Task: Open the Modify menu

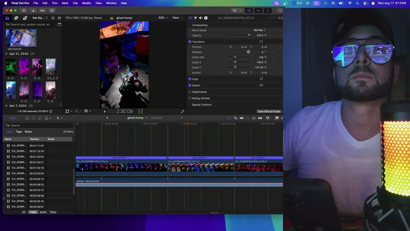Action: click(x=86, y=3)
